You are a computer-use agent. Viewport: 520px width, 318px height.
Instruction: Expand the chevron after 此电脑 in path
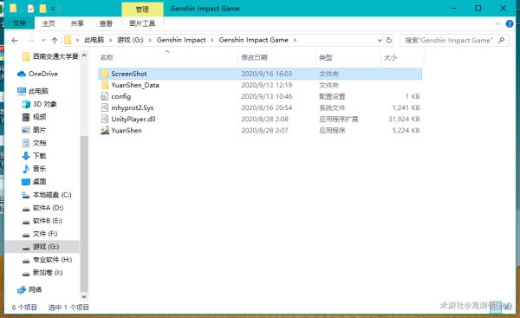(x=110, y=40)
